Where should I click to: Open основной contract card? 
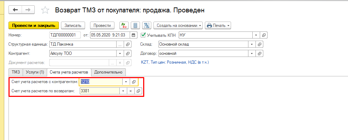[x=259, y=53]
